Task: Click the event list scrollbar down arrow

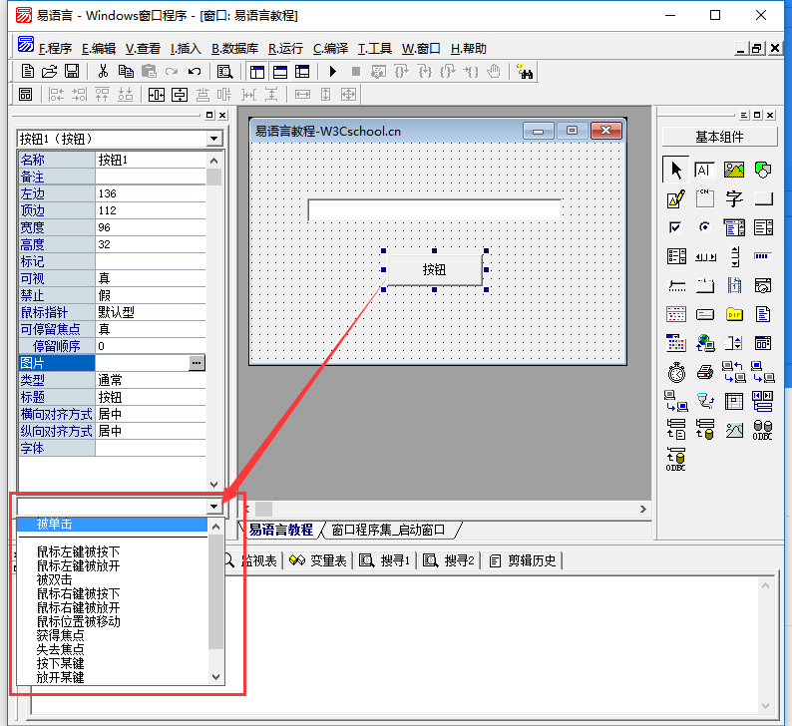Action: click(x=215, y=676)
